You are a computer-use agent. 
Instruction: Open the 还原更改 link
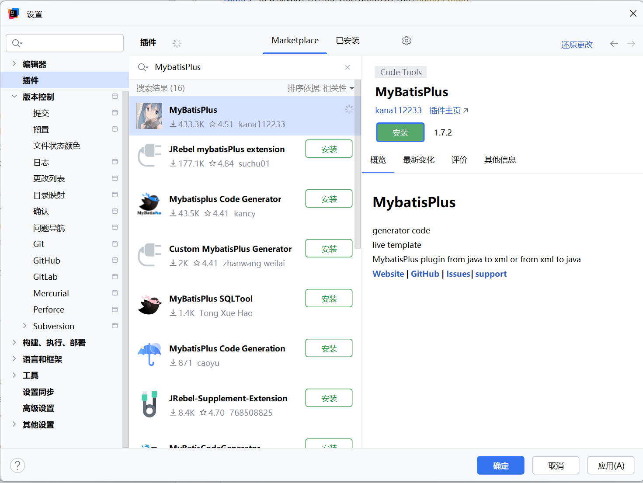(x=577, y=45)
